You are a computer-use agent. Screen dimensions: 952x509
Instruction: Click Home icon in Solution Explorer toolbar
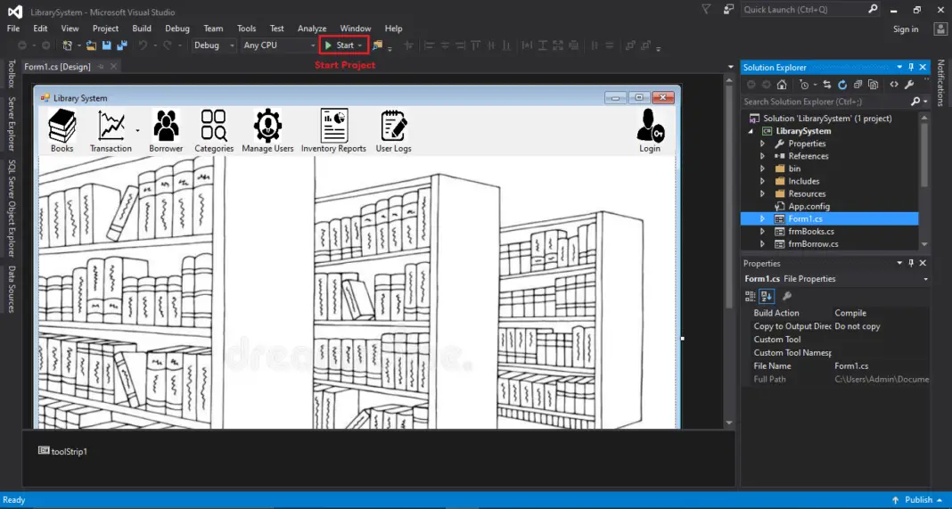click(782, 85)
